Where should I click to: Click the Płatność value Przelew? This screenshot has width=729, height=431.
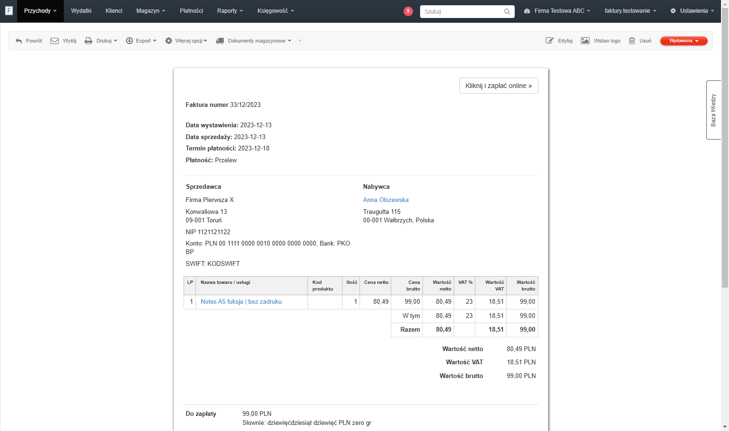(226, 160)
